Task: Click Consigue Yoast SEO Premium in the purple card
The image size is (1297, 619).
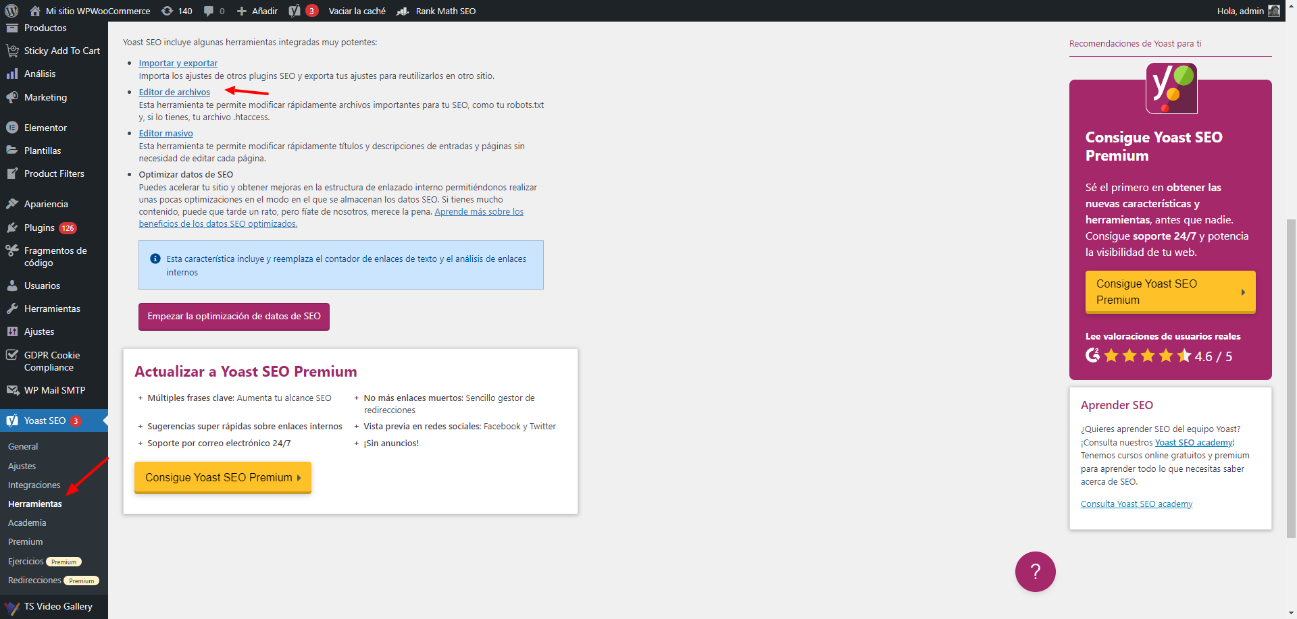Action: 1170,292
